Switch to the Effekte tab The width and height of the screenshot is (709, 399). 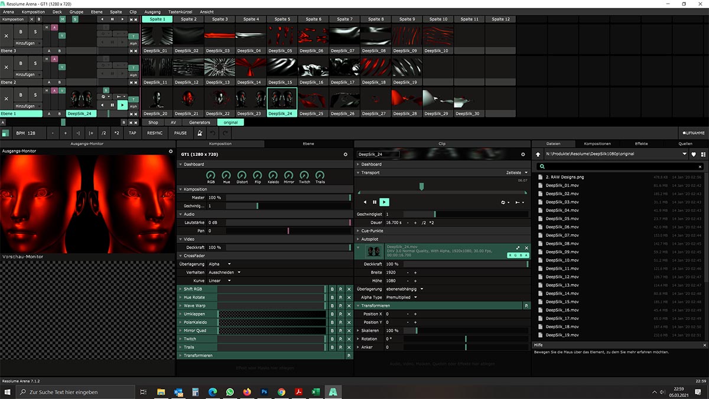coord(643,143)
